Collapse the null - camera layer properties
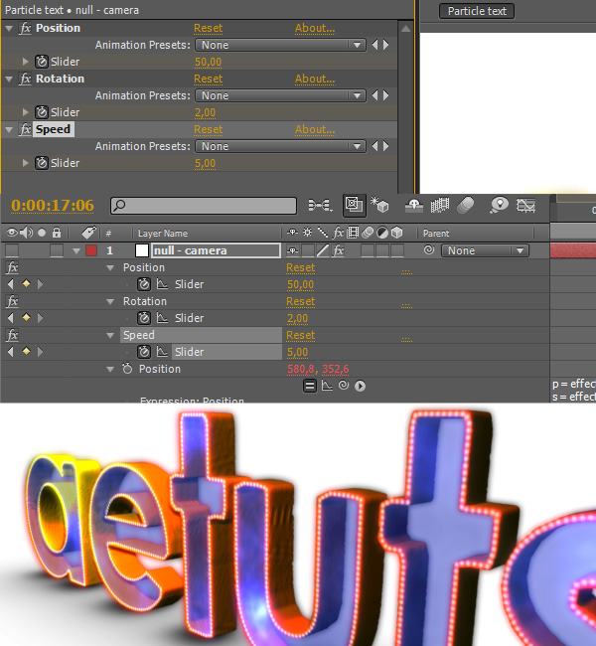The width and height of the screenshot is (596, 646). tap(76, 250)
